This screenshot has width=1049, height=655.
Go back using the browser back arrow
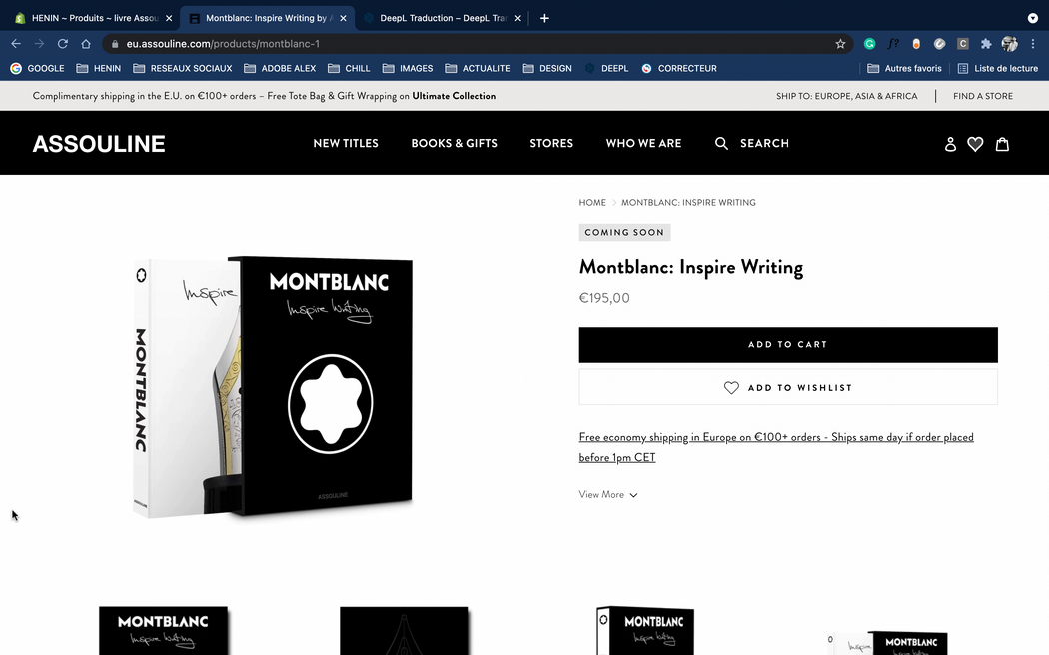tap(16, 44)
